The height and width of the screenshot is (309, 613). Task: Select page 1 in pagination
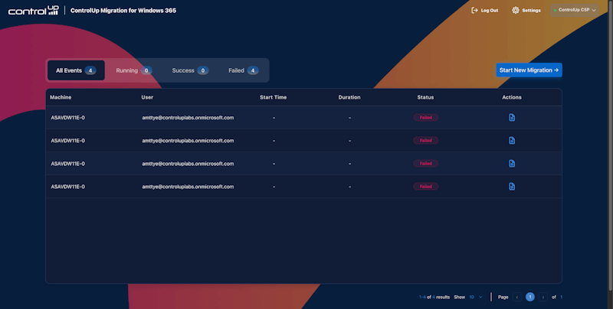pos(529,297)
